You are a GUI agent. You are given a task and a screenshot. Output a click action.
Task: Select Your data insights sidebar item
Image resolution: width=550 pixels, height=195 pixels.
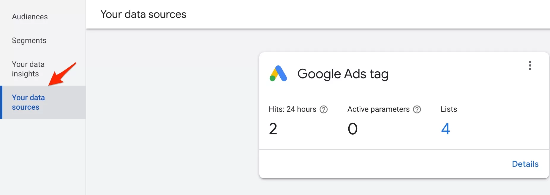point(28,69)
